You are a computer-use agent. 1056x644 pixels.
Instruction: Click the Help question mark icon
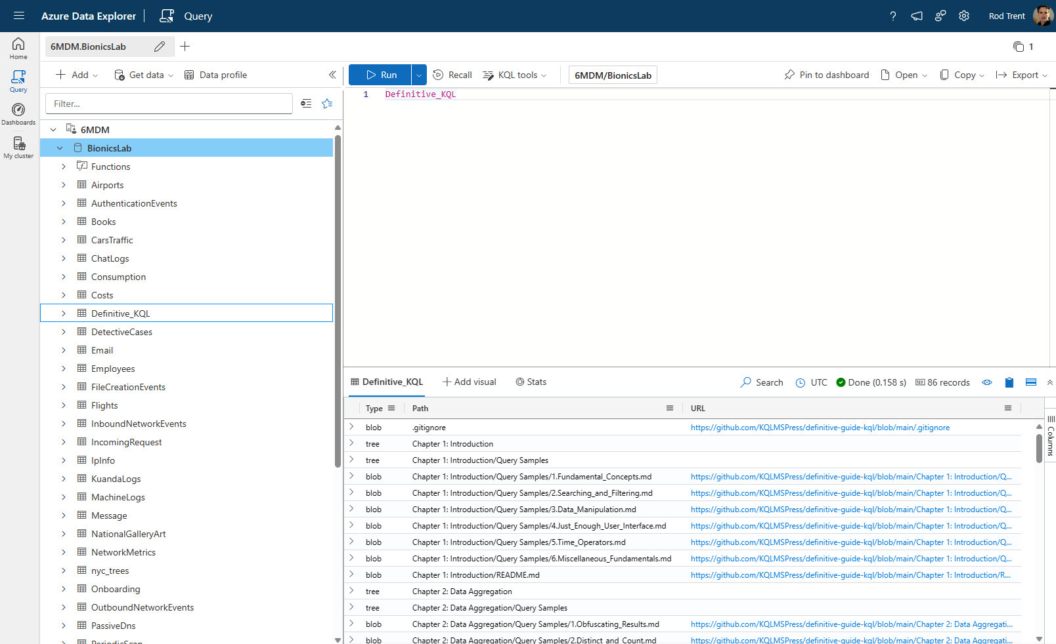click(893, 16)
